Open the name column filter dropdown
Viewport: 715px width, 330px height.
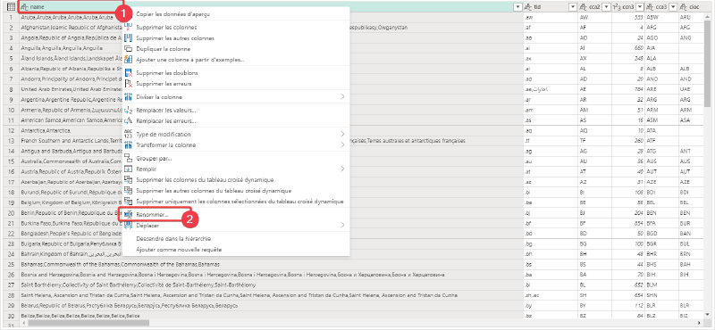click(517, 7)
